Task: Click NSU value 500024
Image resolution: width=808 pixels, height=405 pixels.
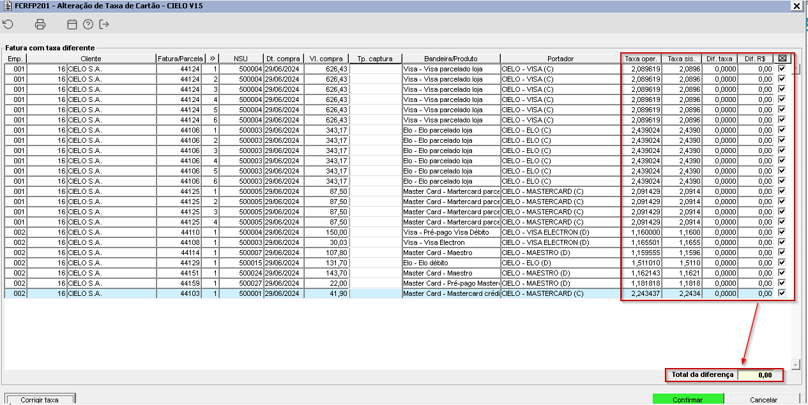Action: pyautogui.click(x=241, y=273)
